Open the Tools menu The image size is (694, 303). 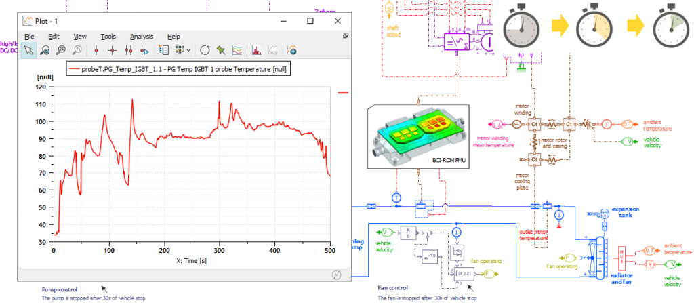108,37
